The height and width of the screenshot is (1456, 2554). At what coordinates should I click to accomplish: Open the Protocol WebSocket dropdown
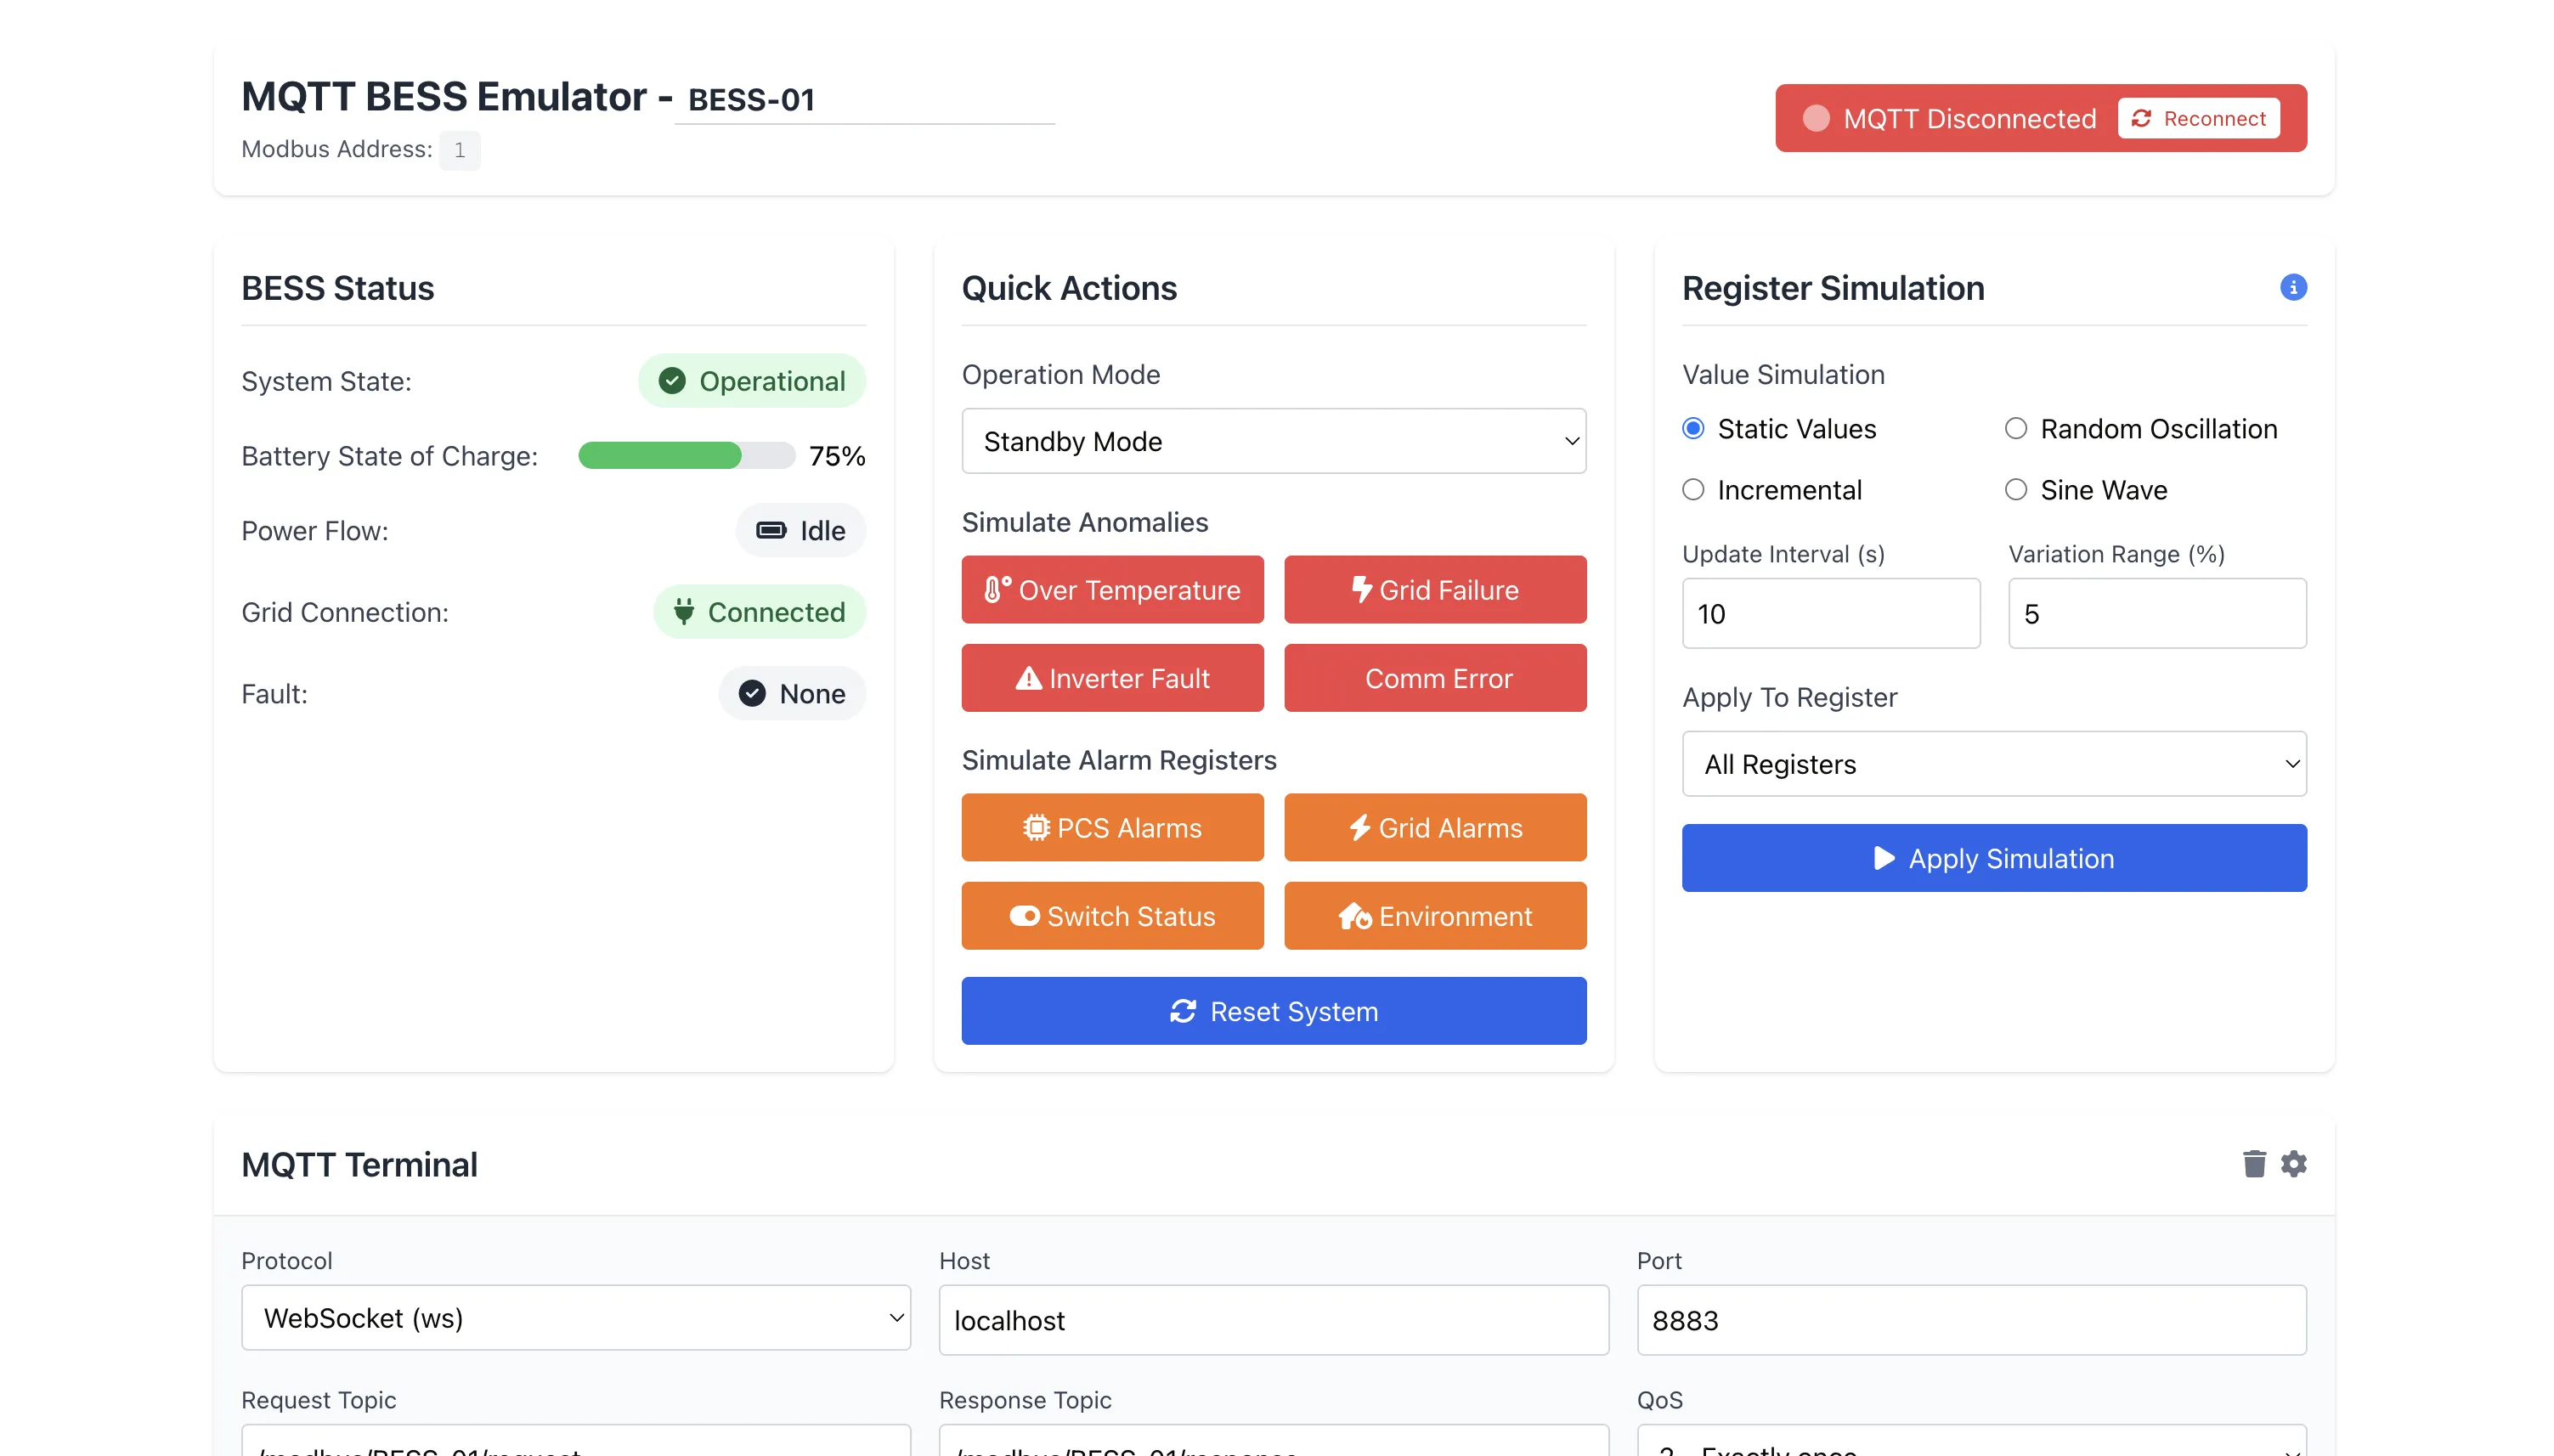(575, 1317)
